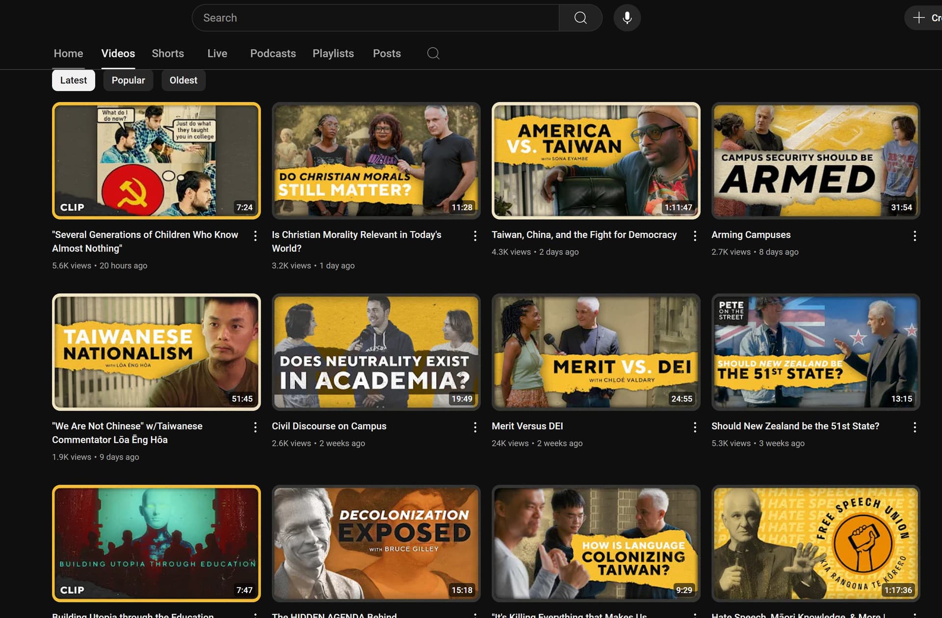
Task: Open options menu for Merit Versus DEI
Action: click(695, 427)
